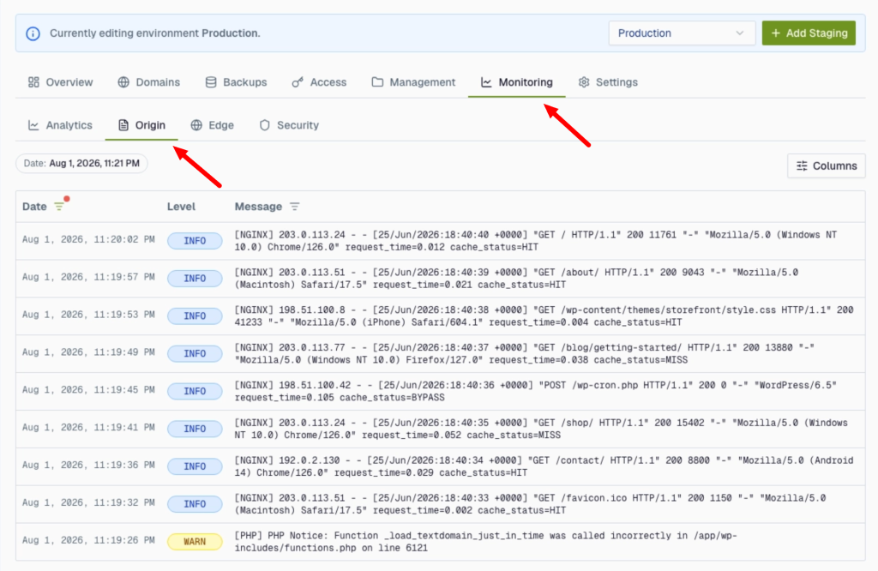Click log message for GET /about/
Image resolution: width=878 pixels, height=571 pixels.
(516, 279)
